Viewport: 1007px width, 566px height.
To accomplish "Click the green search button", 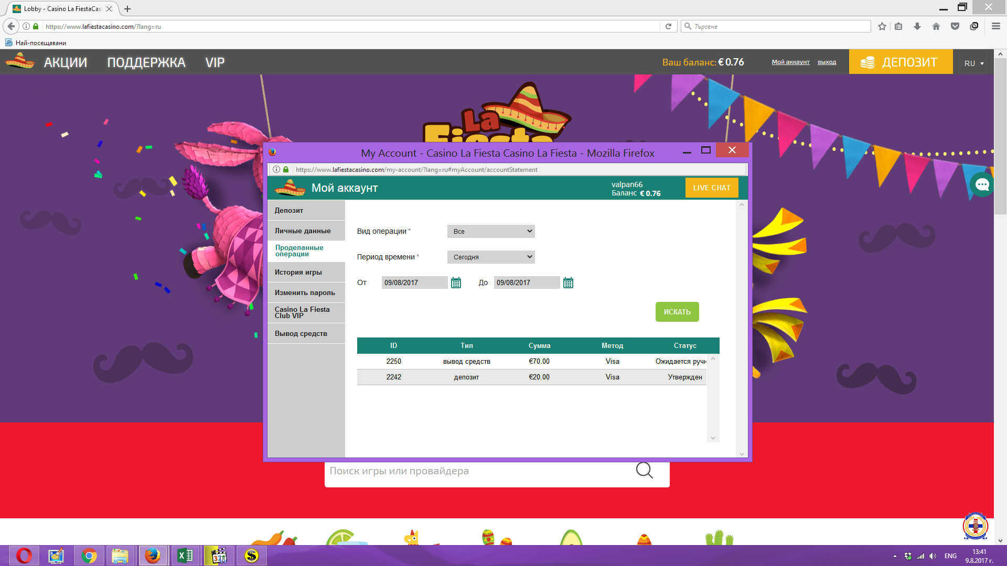I will click(677, 312).
